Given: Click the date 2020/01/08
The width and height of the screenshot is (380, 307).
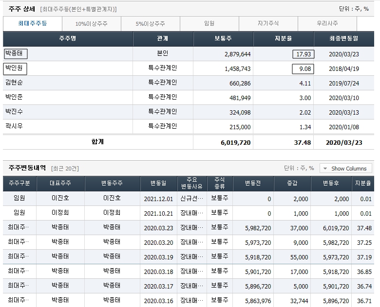Looking at the screenshot, I should point(344,127).
